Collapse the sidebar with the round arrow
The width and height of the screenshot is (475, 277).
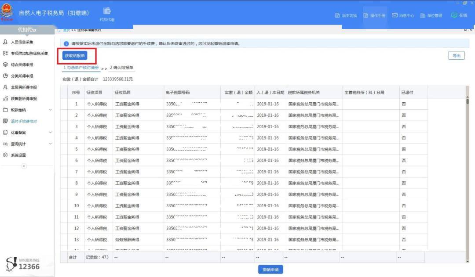(24, 166)
